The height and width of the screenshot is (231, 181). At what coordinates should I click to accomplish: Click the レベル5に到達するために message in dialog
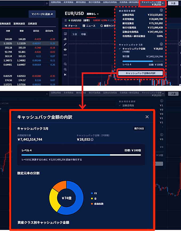tap(52, 159)
